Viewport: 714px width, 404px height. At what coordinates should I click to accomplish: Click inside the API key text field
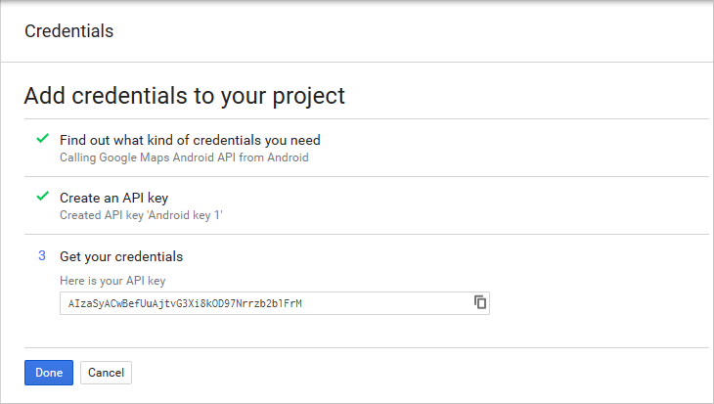(275, 303)
